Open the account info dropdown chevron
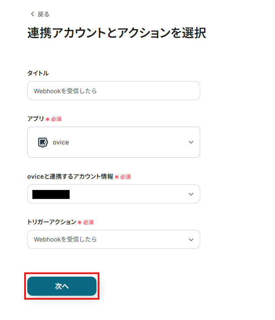This screenshot has height=320, width=275. [x=191, y=194]
